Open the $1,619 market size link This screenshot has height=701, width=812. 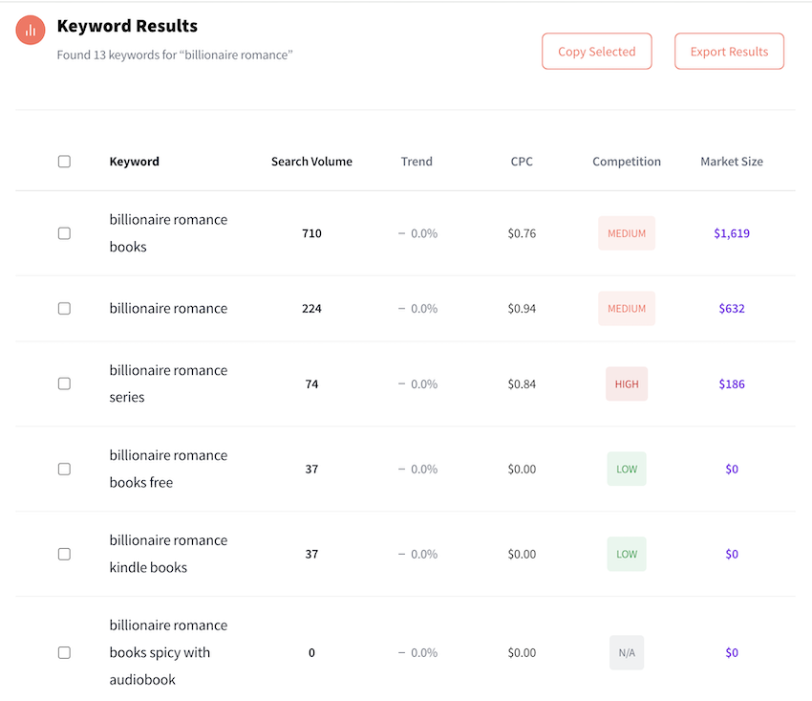pyautogui.click(x=732, y=232)
